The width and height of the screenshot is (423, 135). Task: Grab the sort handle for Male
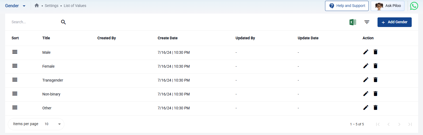click(x=15, y=52)
